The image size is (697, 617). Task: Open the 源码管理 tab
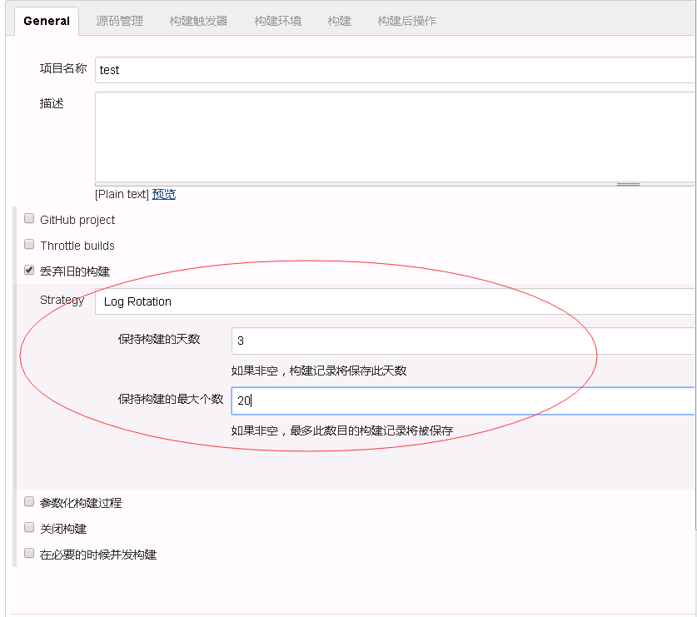pos(120,21)
